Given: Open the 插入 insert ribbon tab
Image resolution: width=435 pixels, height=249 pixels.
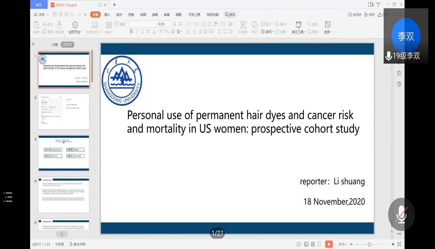Looking at the screenshot, I should coord(107,15).
